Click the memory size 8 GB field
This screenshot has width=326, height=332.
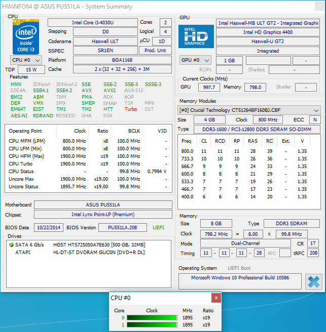point(216,224)
